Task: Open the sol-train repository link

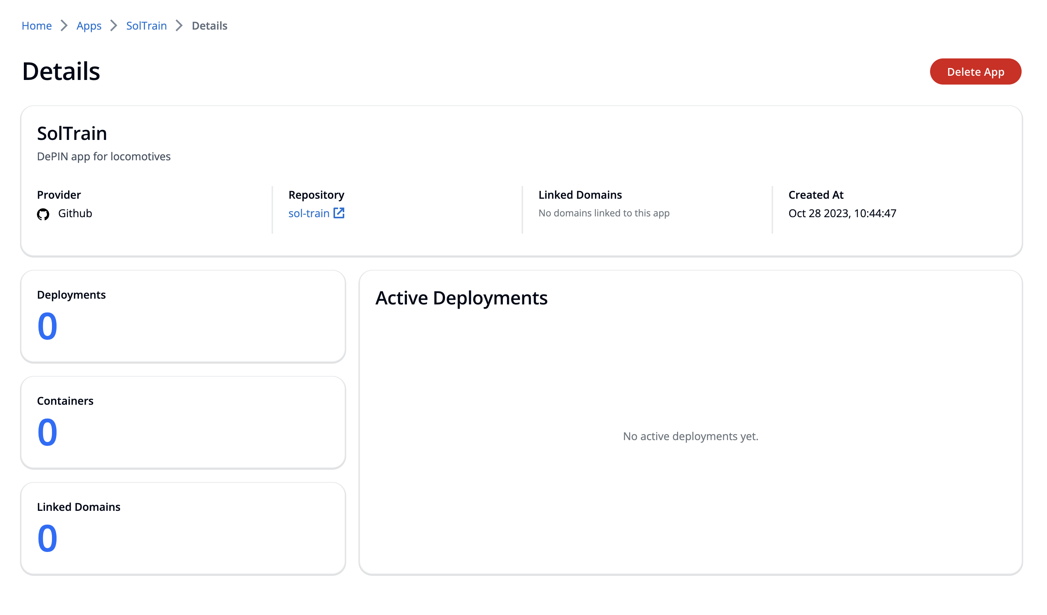Action: (309, 213)
